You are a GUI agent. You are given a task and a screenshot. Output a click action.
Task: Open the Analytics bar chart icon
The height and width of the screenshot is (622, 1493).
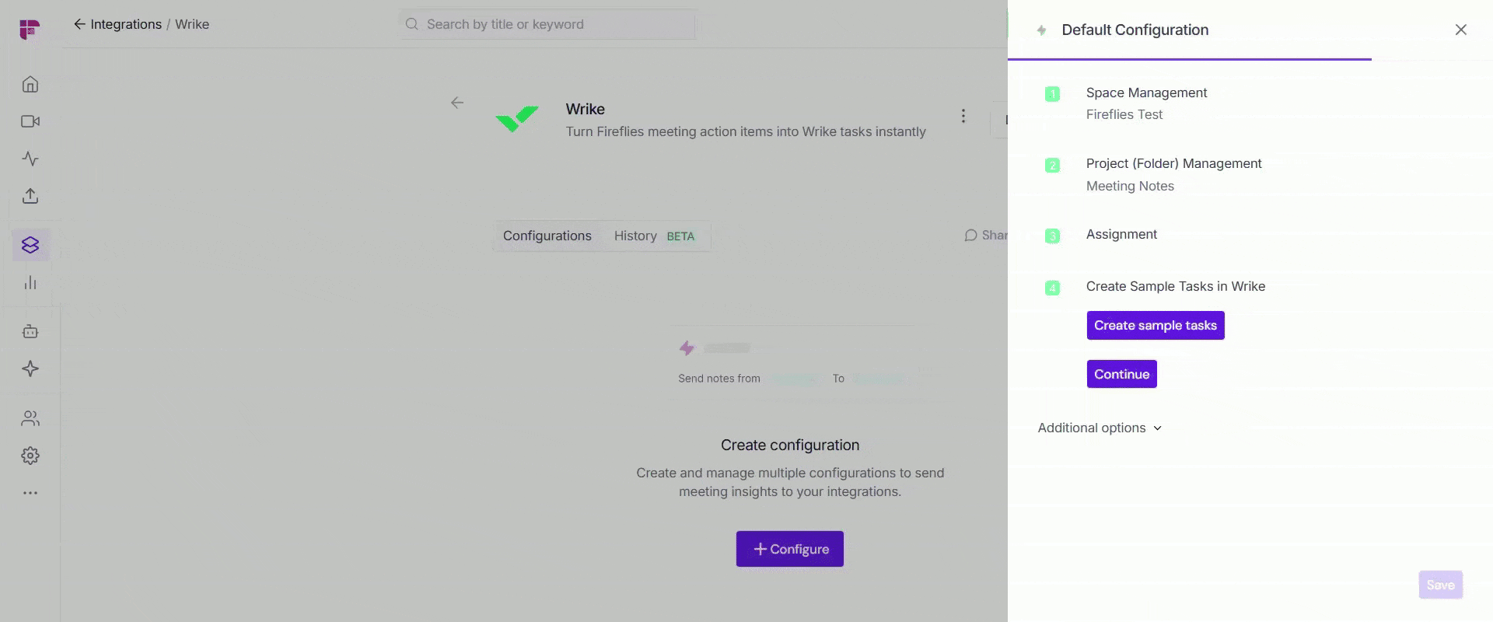click(x=30, y=283)
